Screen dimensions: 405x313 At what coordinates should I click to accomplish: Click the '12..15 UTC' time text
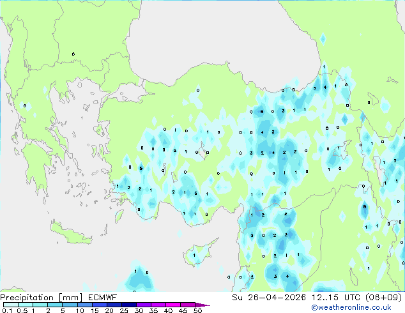(x=336, y=298)
